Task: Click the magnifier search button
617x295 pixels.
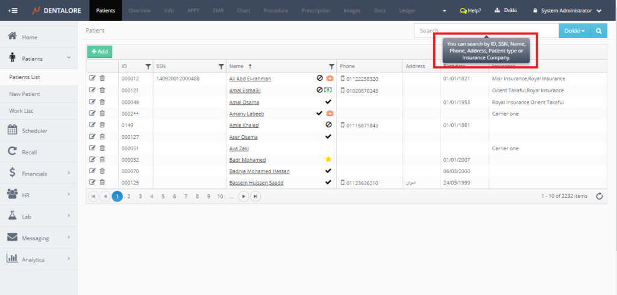Action: 599,31
